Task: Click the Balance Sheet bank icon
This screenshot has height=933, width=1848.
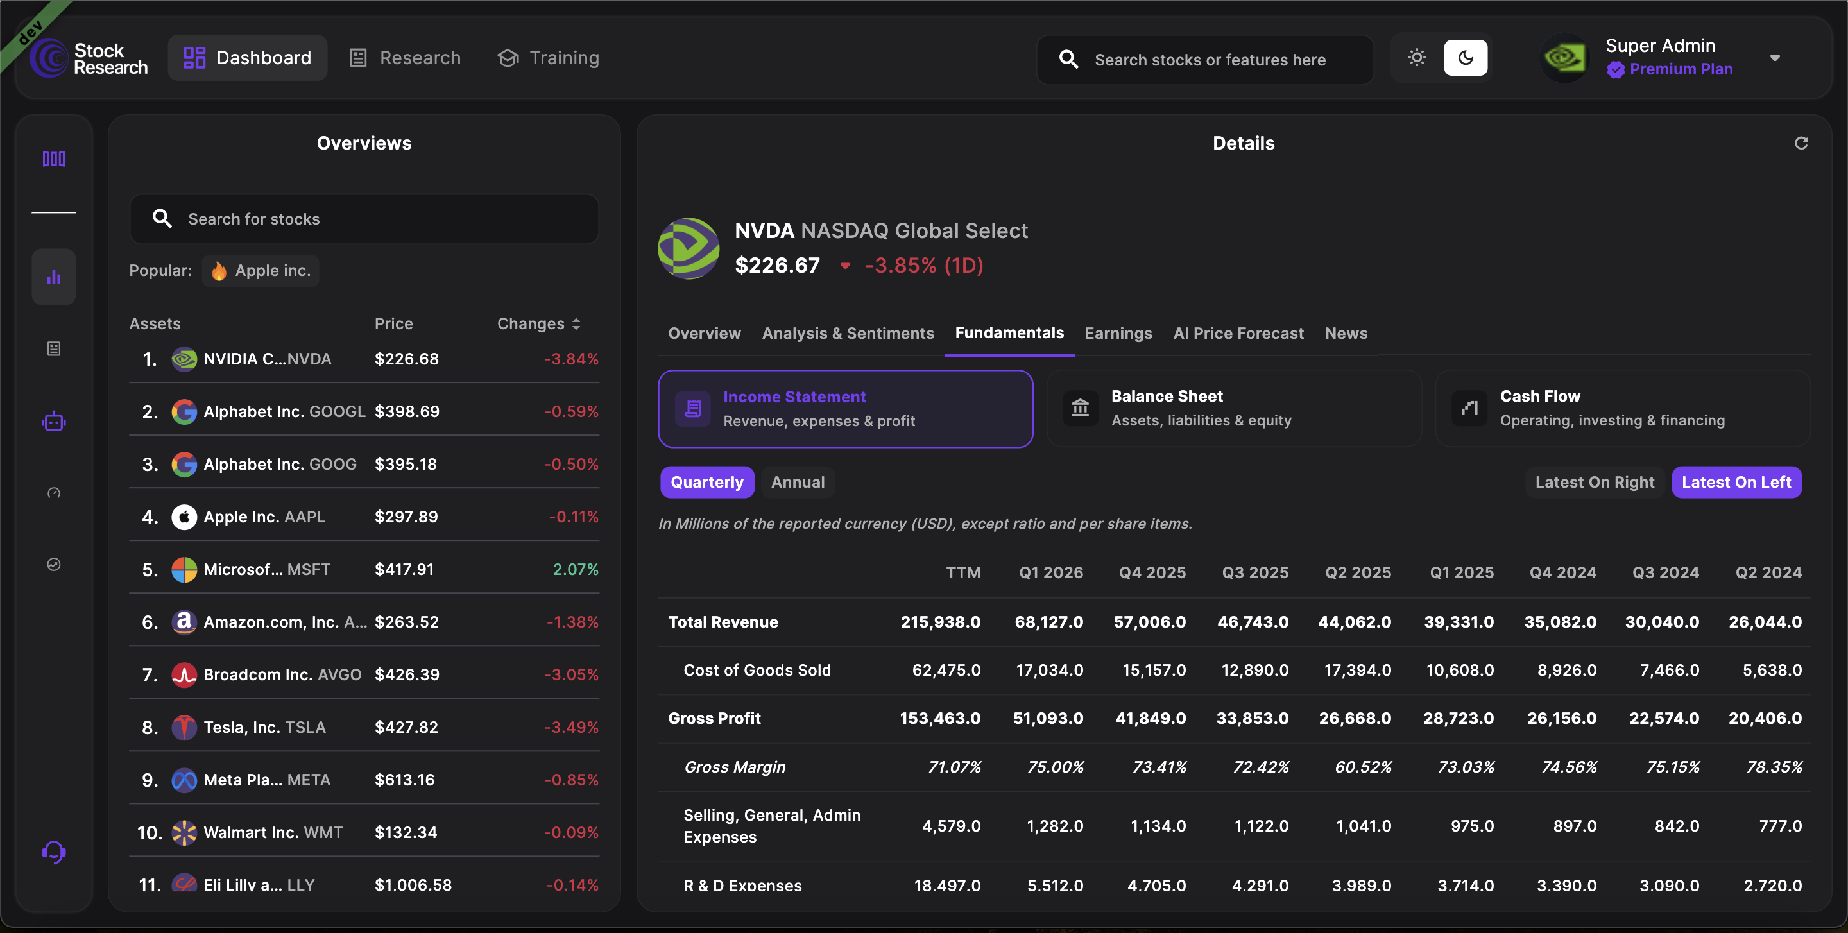Action: pyautogui.click(x=1081, y=408)
